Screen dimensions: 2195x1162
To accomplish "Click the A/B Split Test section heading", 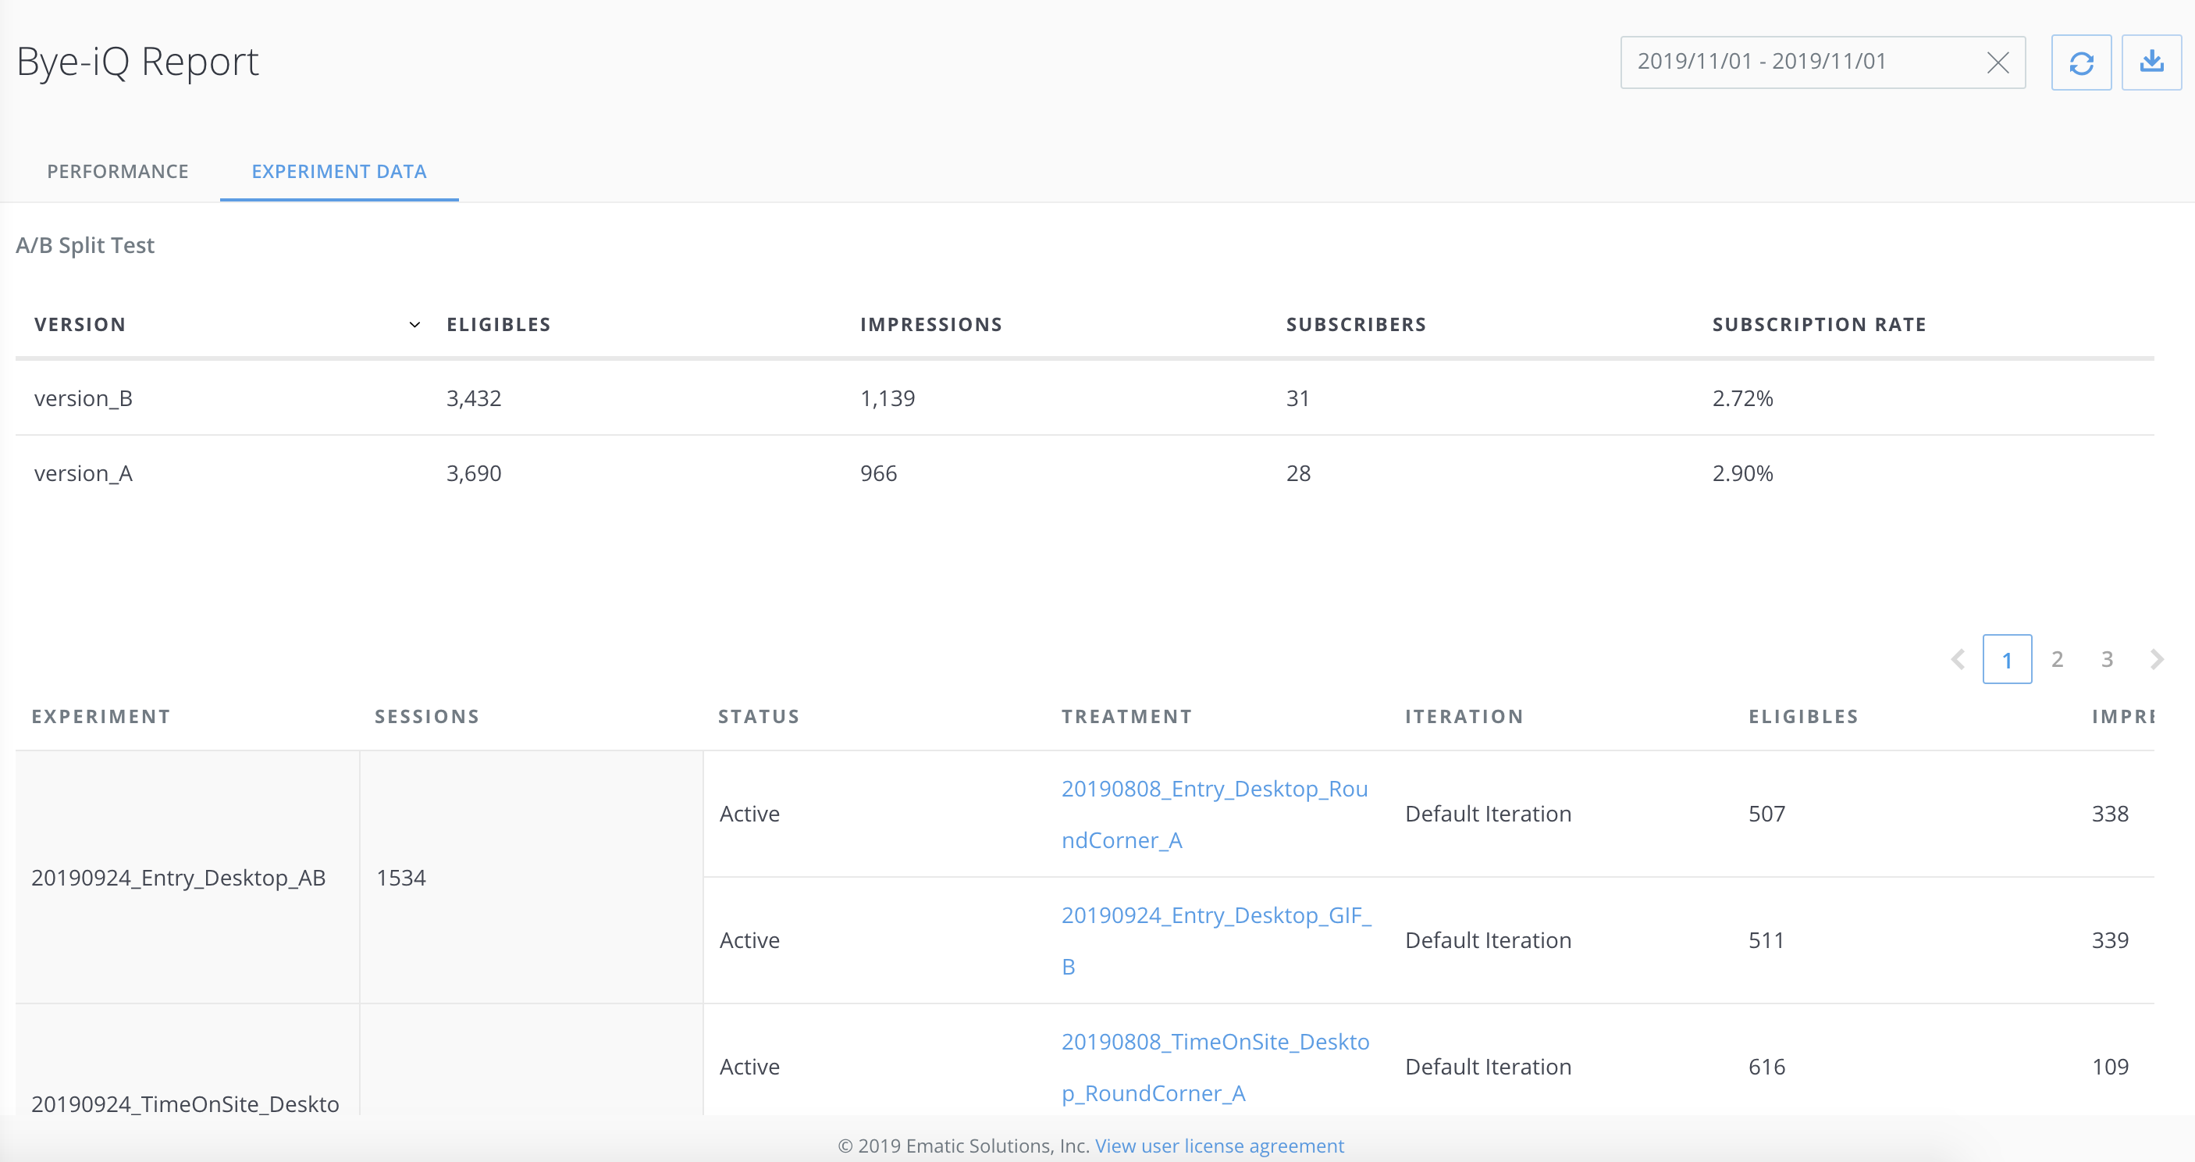I will 85,245.
